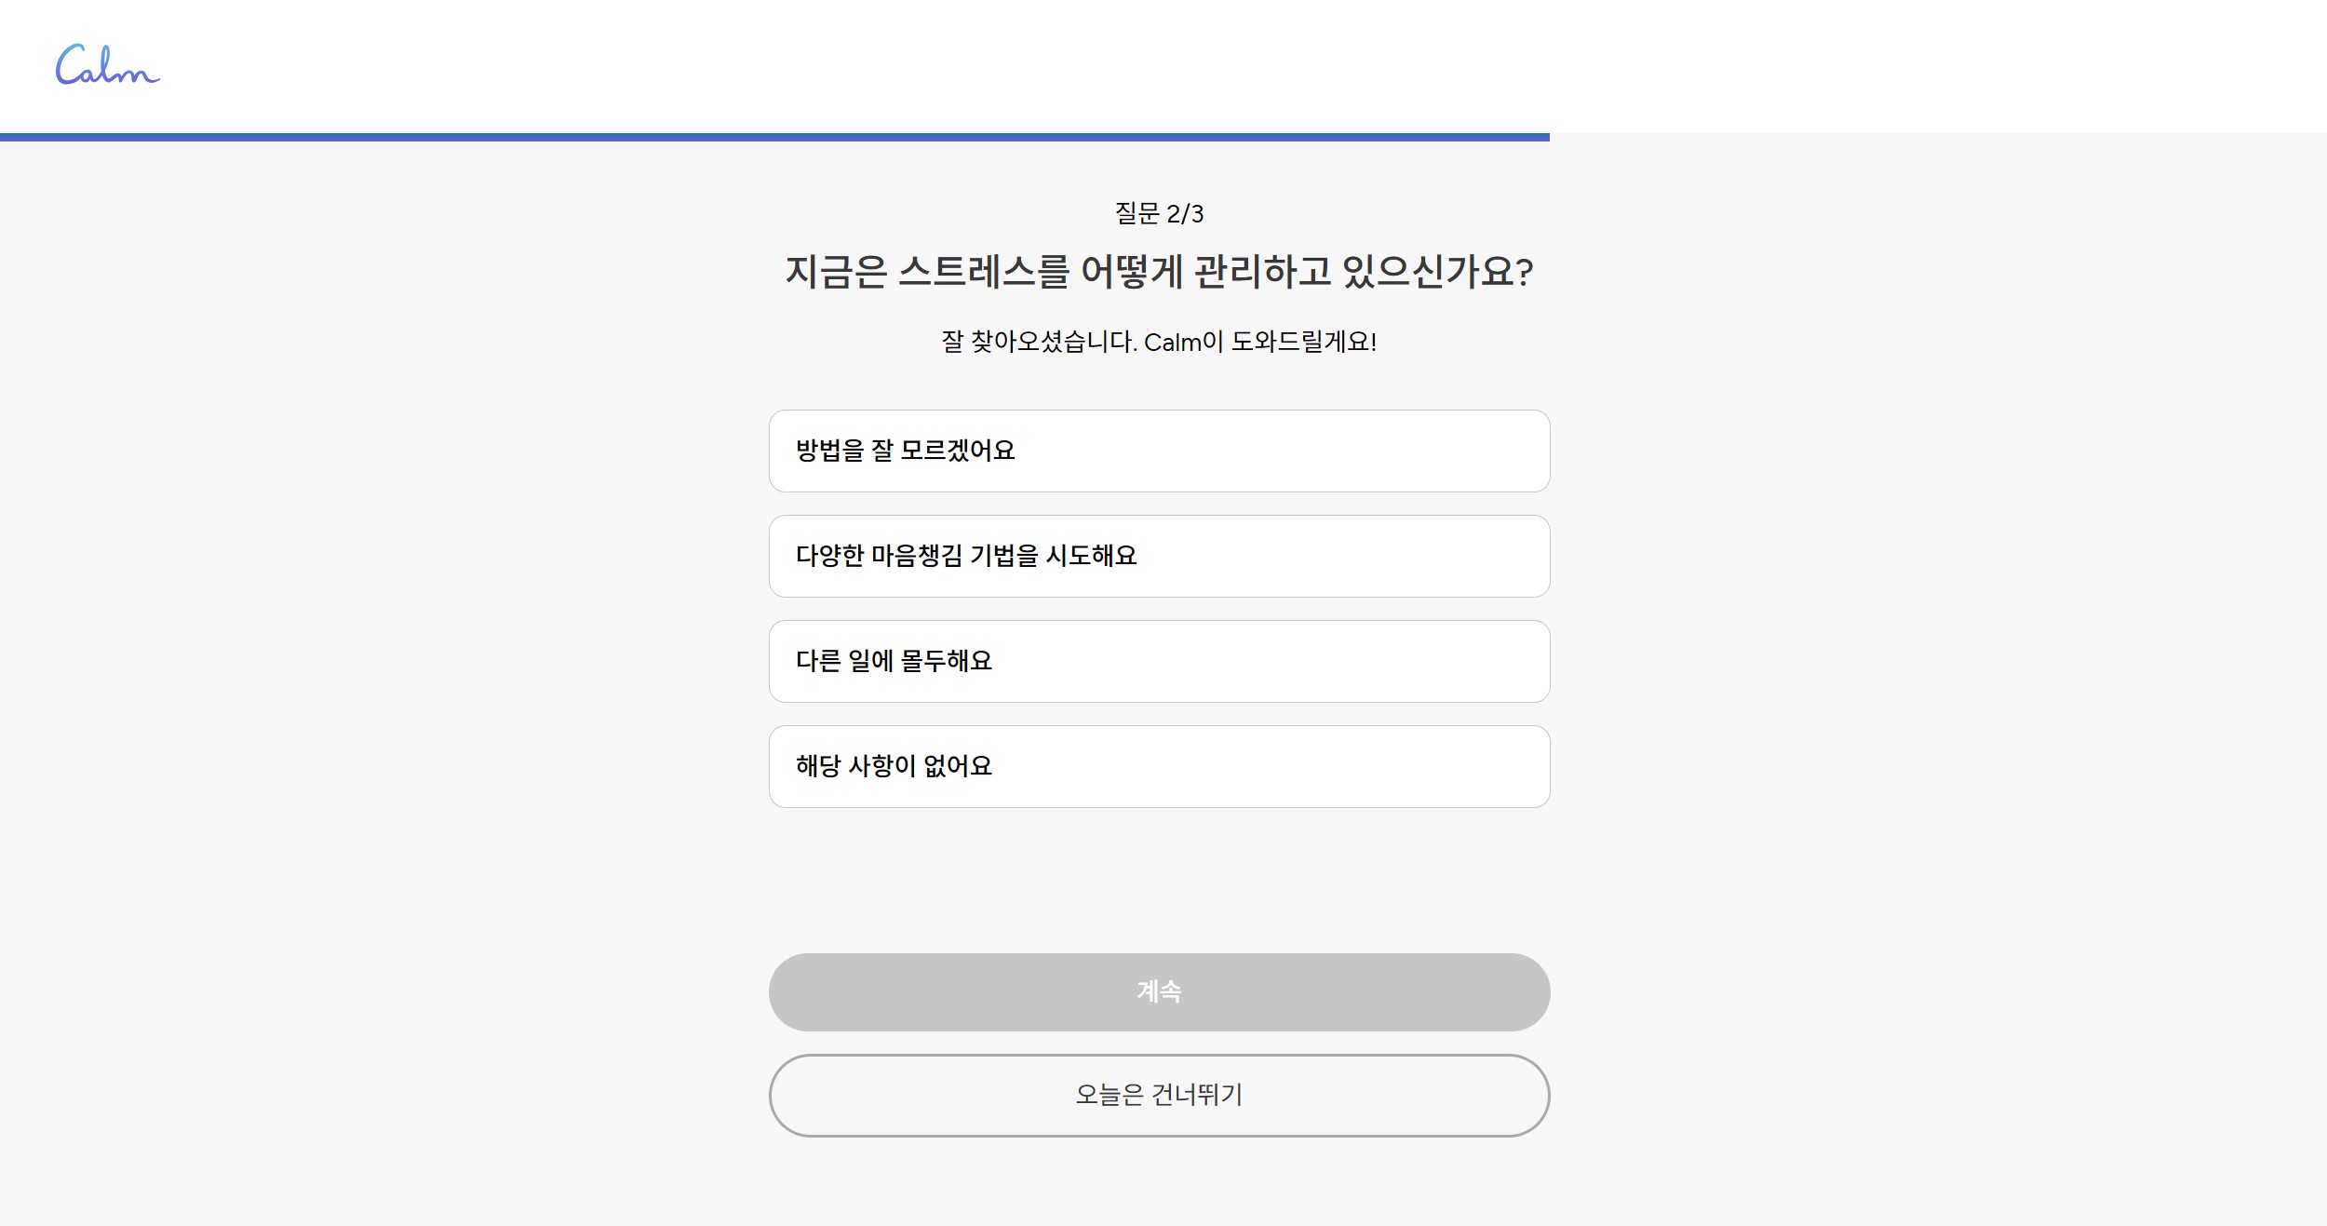Click the unfilled portion of progress bar
Image resolution: width=2327 pixels, height=1226 pixels.
1936,137
